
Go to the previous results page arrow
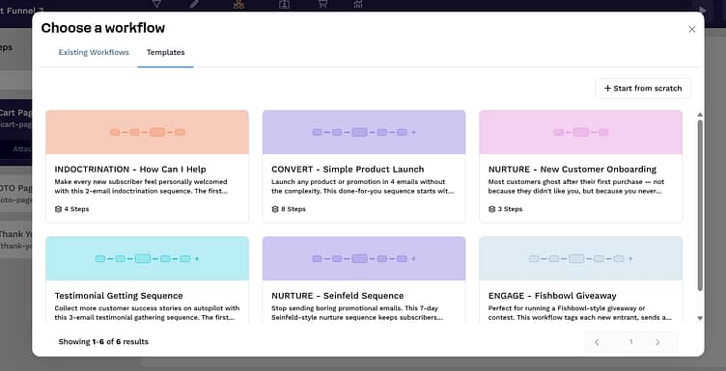tap(597, 342)
